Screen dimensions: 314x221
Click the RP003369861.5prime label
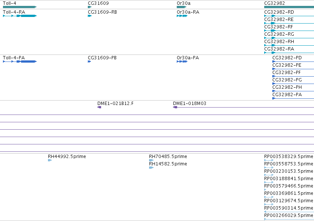coord(289,193)
